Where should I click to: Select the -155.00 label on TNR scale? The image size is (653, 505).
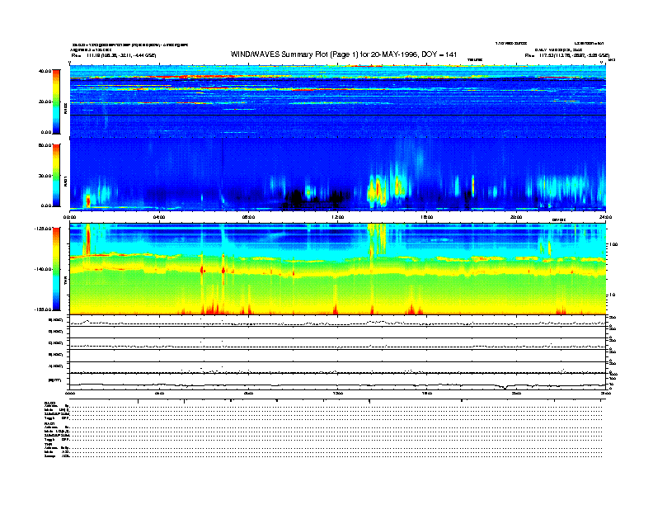43,309
